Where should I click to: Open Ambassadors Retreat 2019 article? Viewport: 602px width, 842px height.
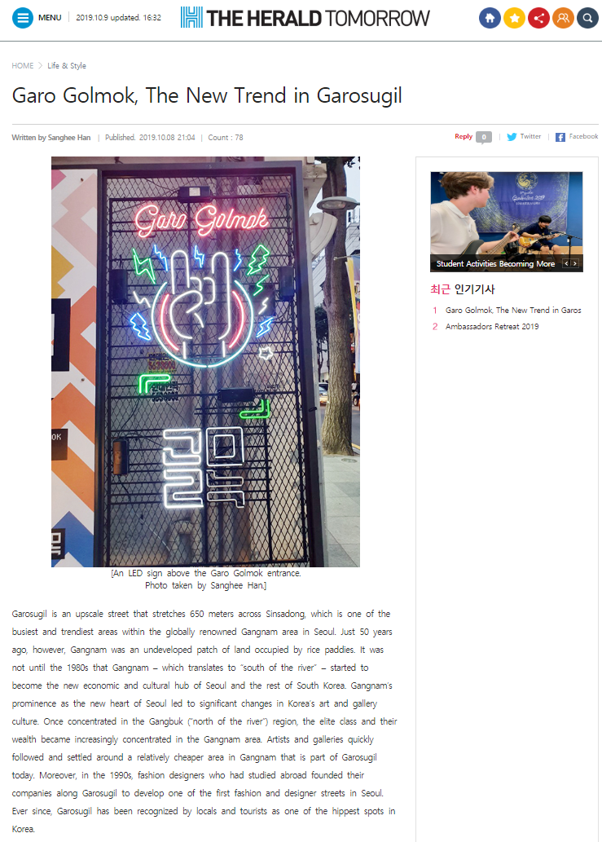[x=492, y=327]
